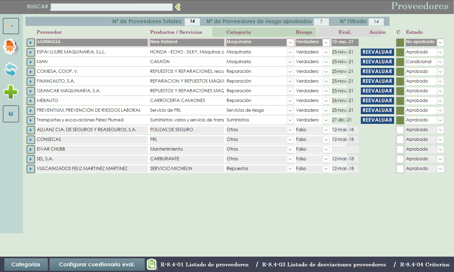Image resolution: width=454 pixels, height=272 pixels.
Task: Toggle C checkbox for EIVAR CHUBB row
Action: 400,149
